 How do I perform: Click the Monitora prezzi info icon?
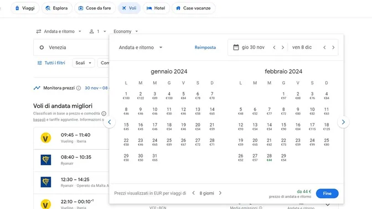[x=79, y=88]
